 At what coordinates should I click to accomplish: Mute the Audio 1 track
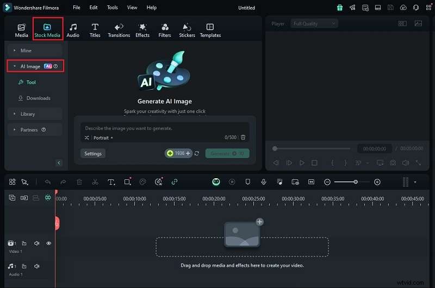click(x=36, y=266)
